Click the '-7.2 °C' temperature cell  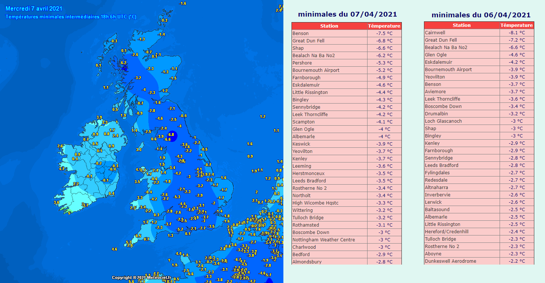click(x=517, y=40)
